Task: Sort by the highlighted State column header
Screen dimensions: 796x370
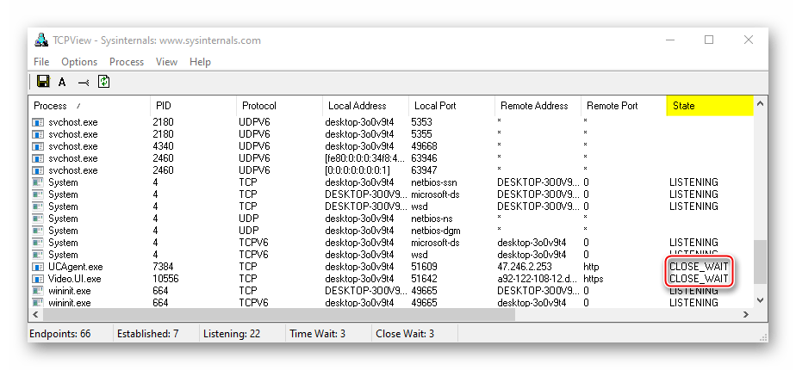Action: click(709, 106)
